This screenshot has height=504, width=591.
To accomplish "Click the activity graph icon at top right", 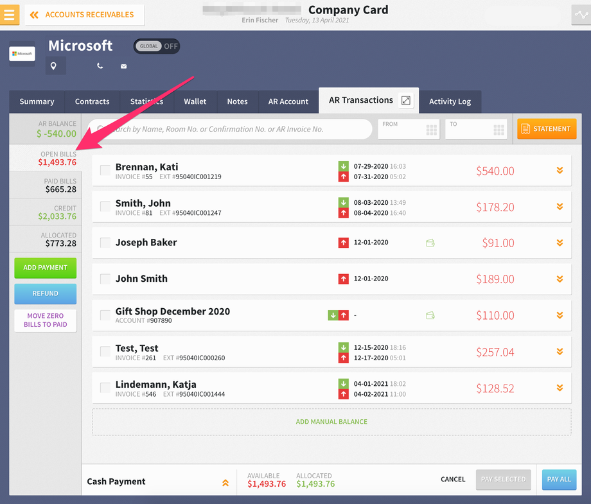I will pos(581,15).
